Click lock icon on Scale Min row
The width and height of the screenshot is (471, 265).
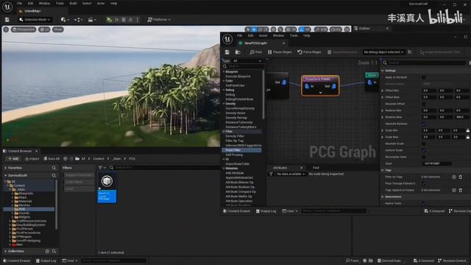tap(468, 130)
